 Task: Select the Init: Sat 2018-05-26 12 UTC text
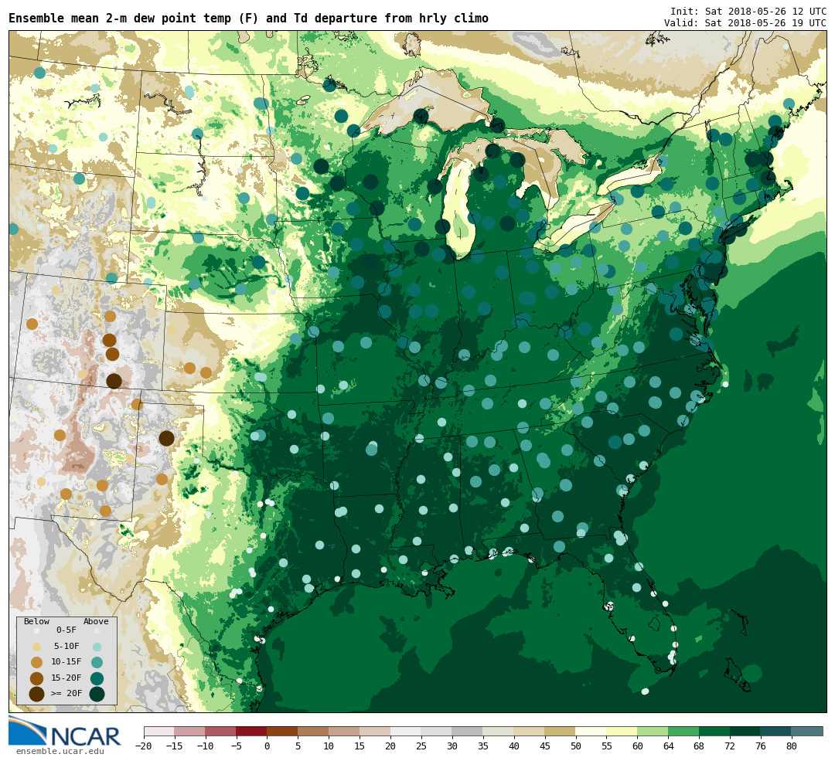(x=748, y=11)
